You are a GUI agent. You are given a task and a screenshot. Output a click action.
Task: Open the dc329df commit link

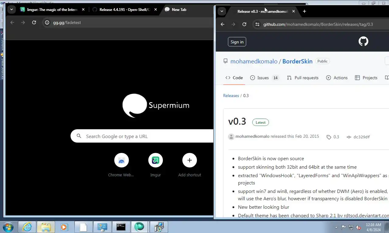click(x=358, y=137)
